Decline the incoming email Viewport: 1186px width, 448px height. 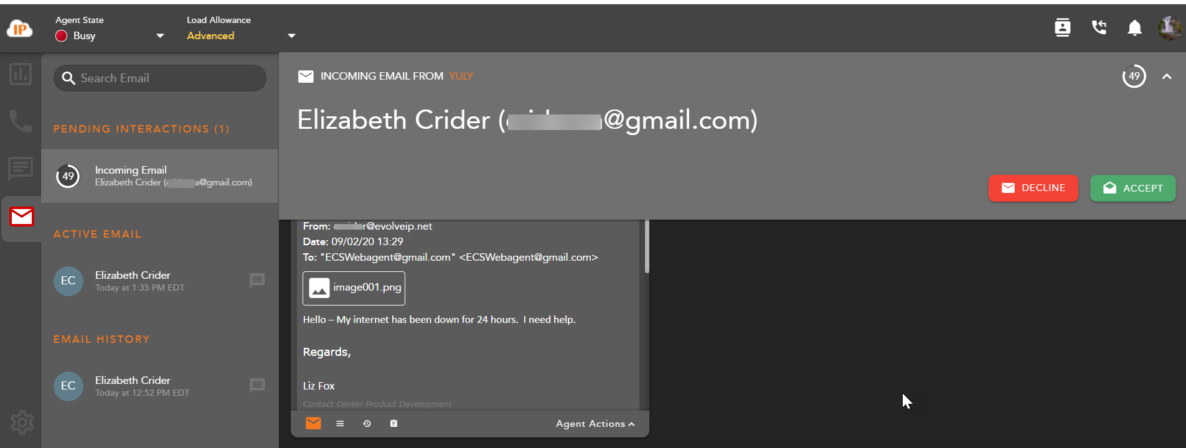point(1033,188)
